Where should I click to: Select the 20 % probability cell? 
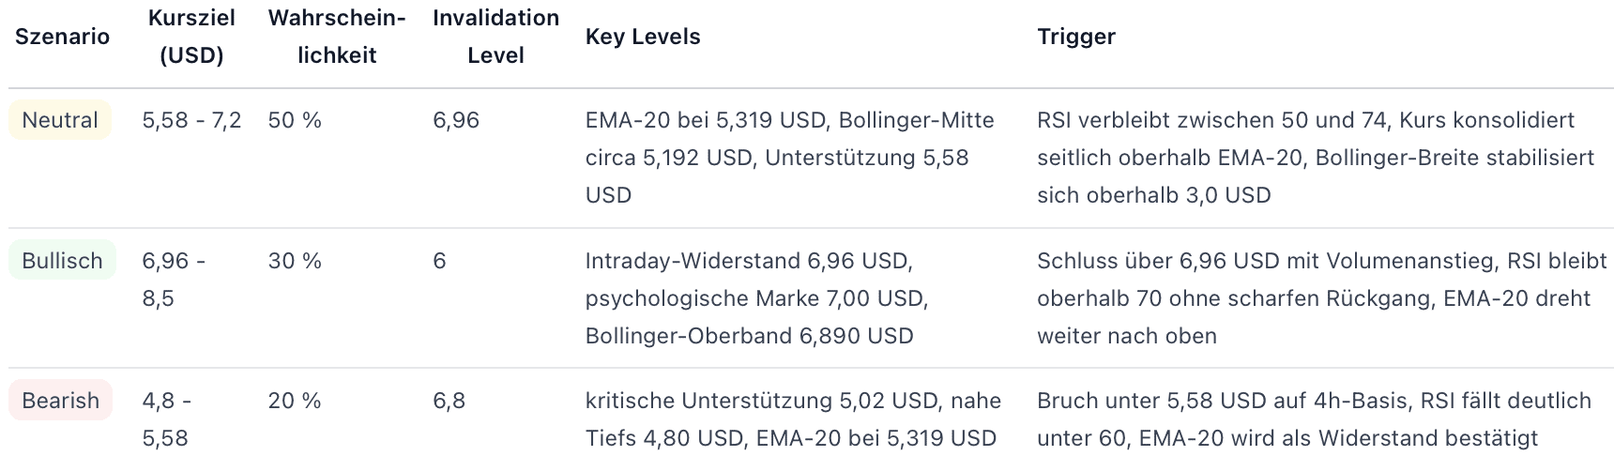click(x=295, y=401)
